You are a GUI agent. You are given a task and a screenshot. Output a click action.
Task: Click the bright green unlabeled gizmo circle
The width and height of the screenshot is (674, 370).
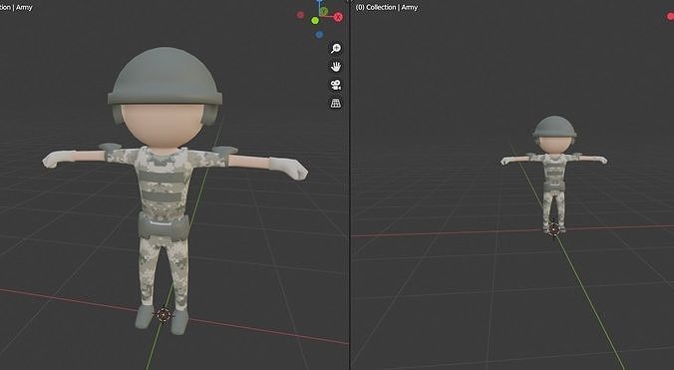(x=315, y=21)
